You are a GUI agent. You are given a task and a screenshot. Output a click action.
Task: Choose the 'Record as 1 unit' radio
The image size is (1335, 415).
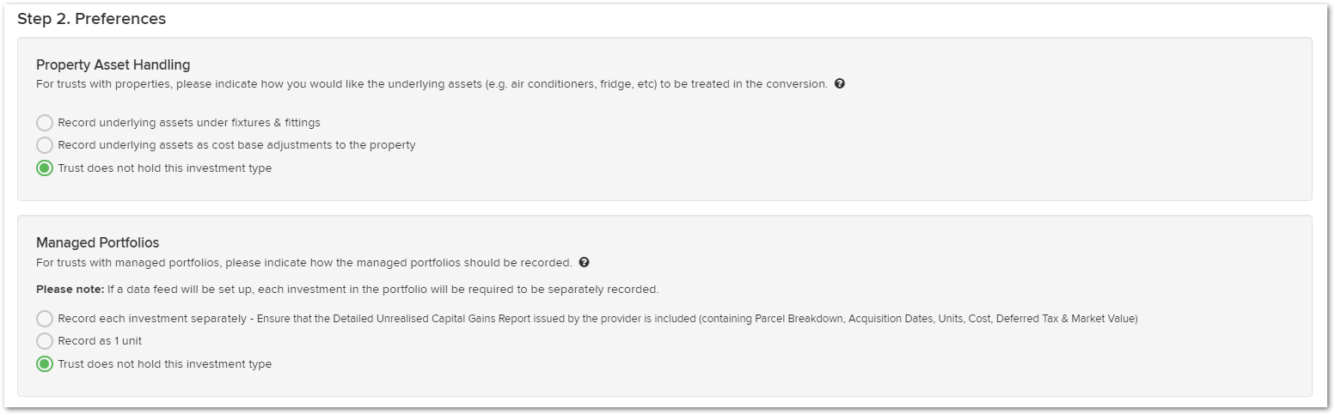pos(45,341)
